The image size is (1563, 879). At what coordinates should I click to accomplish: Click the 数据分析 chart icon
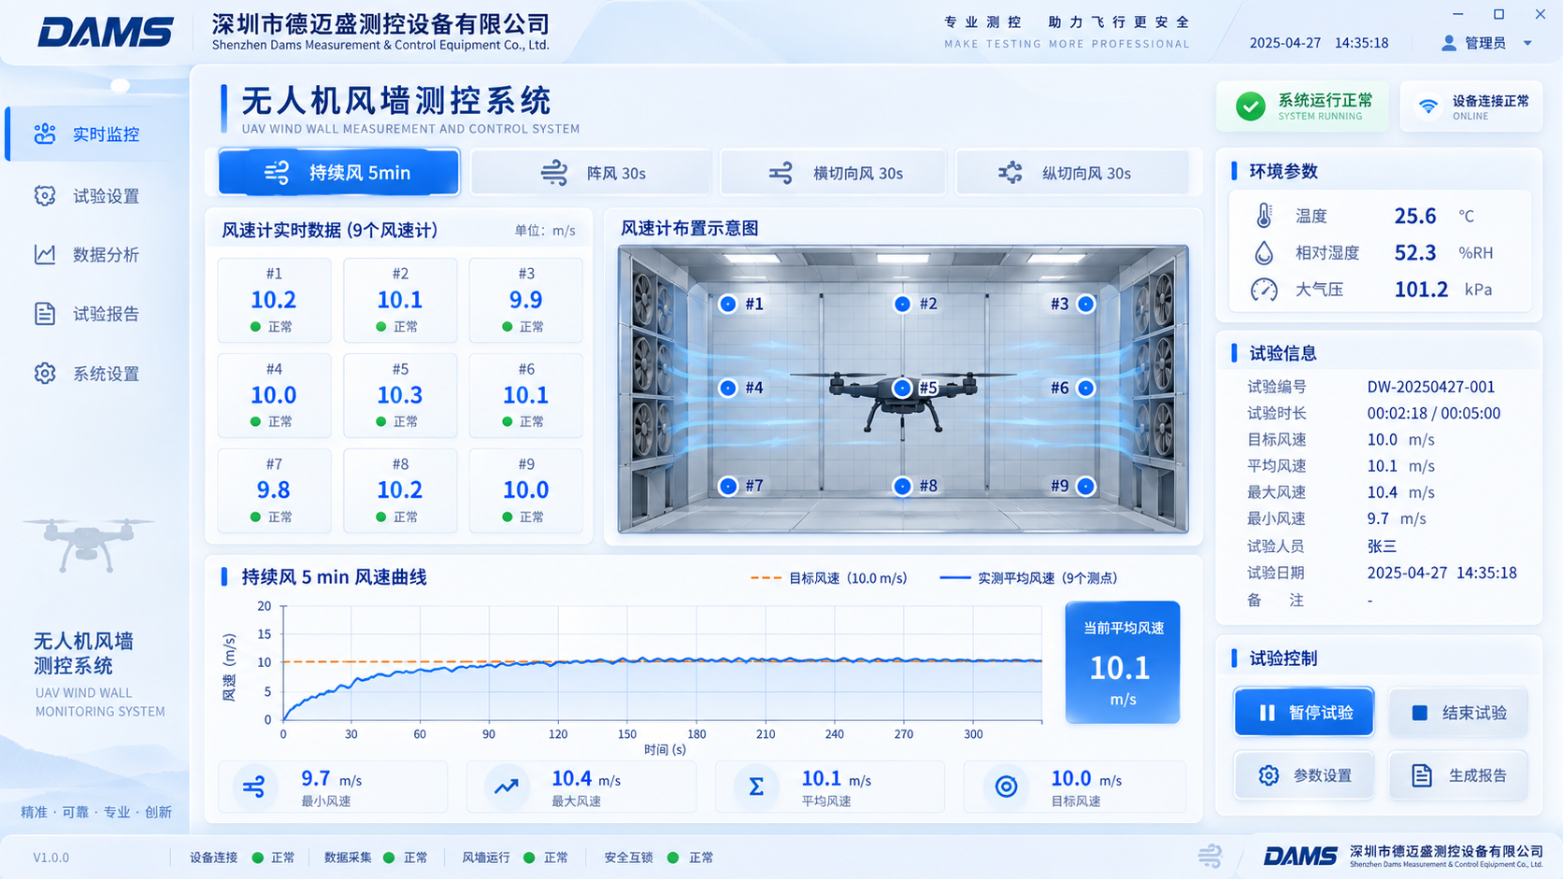click(x=45, y=254)
